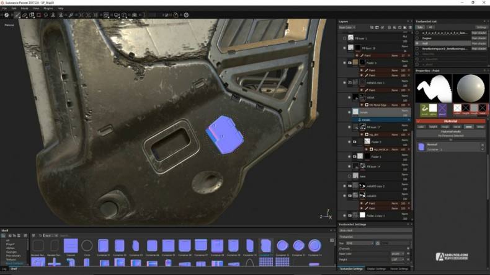The width and height of the screenshot is (490, 275).
Task: Open the Plugins menu
Action: 47,8
